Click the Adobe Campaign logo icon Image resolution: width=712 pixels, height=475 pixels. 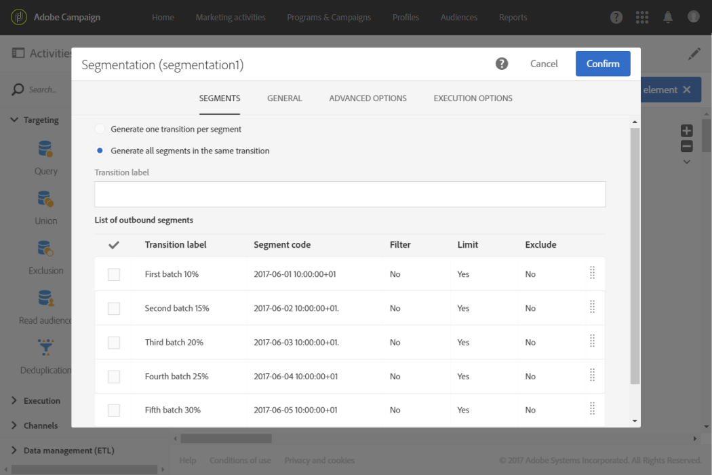pyautogui.click(x=19, y=18)
